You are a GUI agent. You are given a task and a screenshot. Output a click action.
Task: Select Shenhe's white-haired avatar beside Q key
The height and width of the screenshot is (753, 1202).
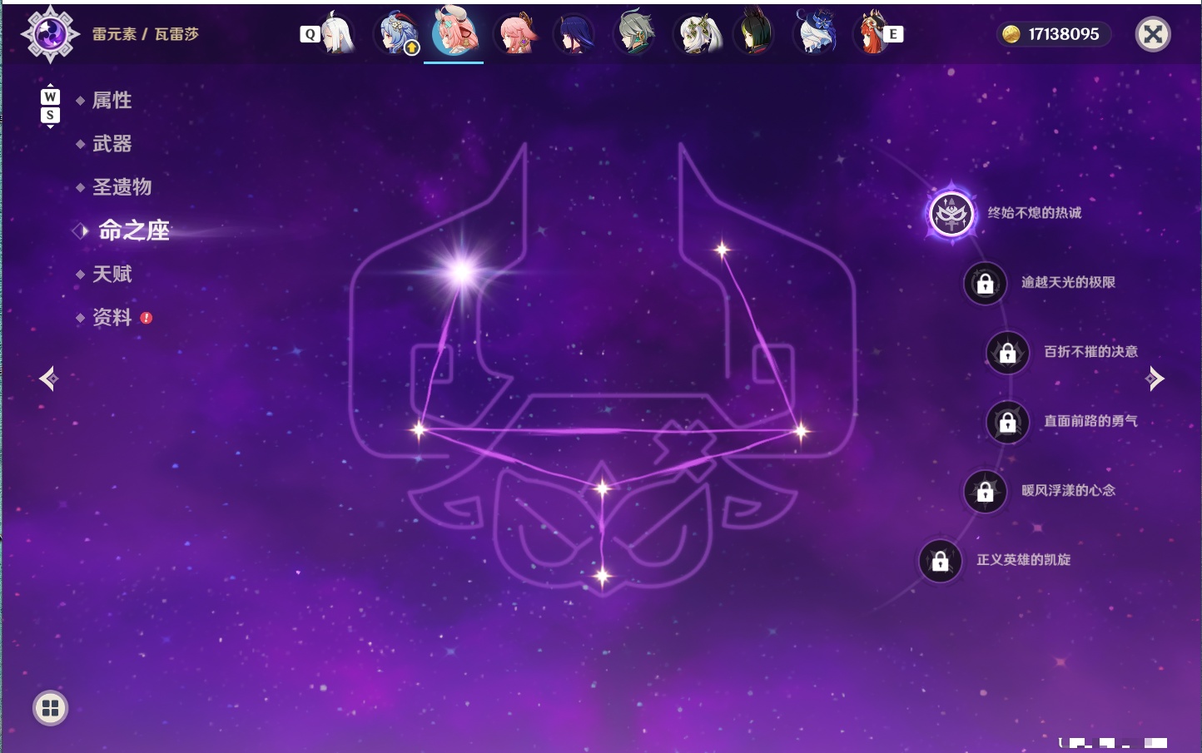pos(338,34)
